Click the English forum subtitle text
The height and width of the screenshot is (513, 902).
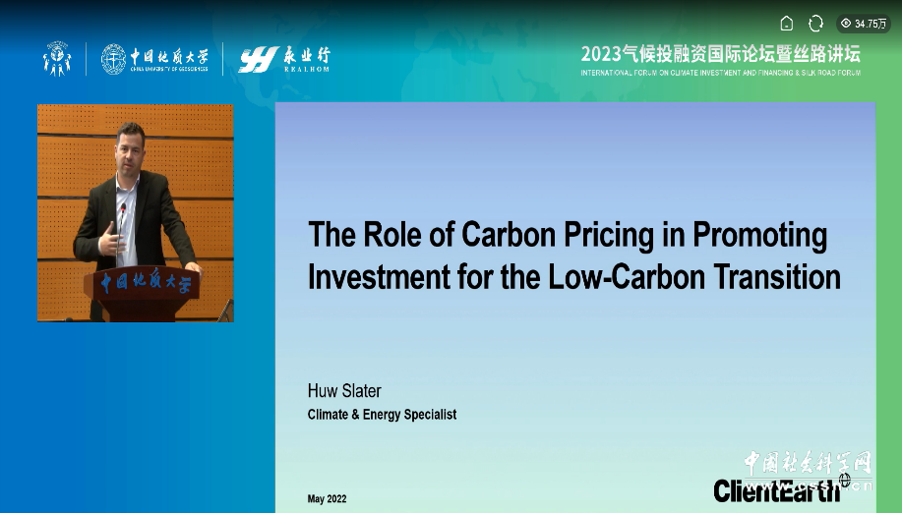click(x=720, y=73)
